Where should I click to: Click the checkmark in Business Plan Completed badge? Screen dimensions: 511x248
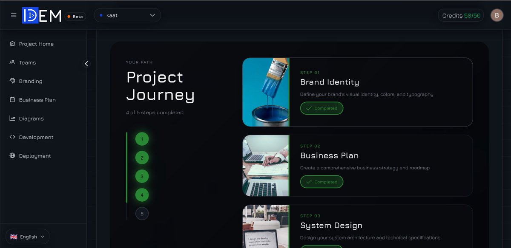point(309,182)
